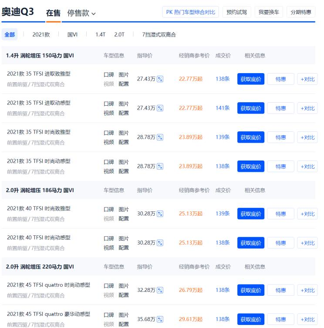Screen dimensions: 324x328
Task: Click the 预约试驾 button
Action: tap(236, 12)
